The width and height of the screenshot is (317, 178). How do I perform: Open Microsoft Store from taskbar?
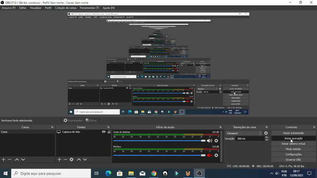coord(120,173)
